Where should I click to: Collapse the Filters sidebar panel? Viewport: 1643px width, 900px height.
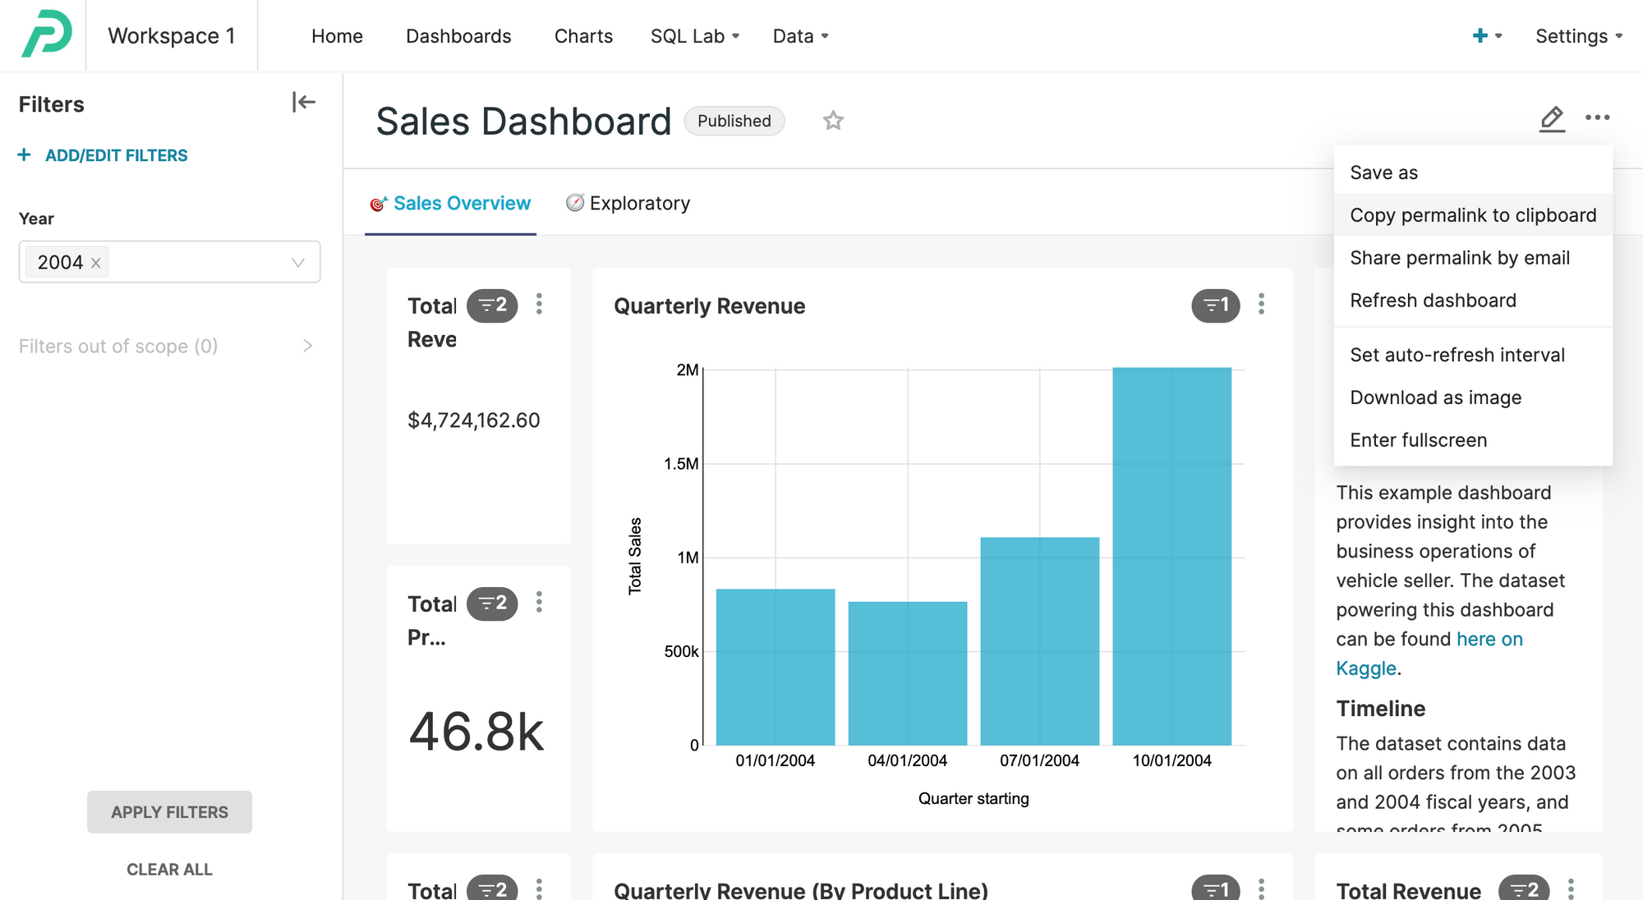pos(303,103)
